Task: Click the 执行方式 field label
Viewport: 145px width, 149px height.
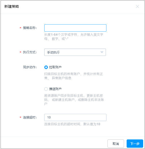Action: [30, 52]
